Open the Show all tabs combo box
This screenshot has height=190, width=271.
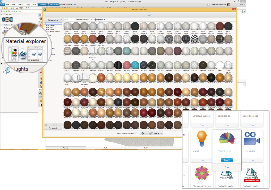tap(26, 11)
